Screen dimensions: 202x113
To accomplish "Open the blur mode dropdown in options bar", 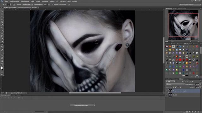I will (27, 5).
